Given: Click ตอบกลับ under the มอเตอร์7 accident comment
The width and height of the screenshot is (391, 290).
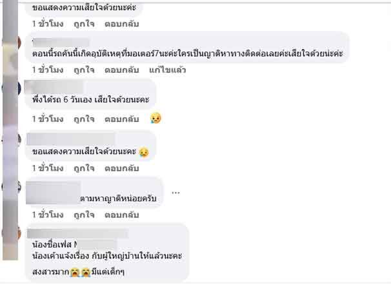Looking at the screenshot, I should click(122, 70).
